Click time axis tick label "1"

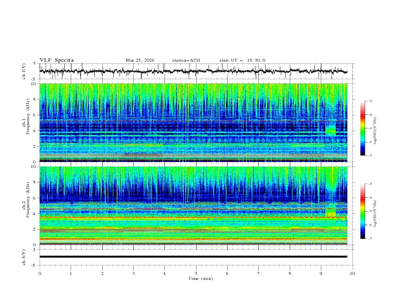[71, 273]
